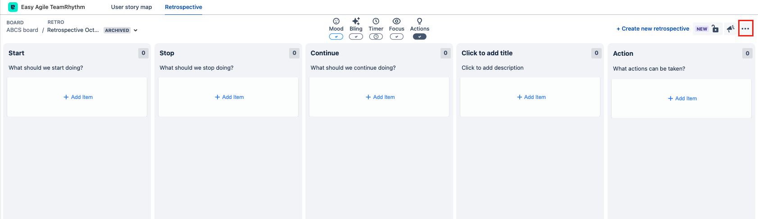The height and width of the screenshot is (219, 758).
Task: Click the Actions lightbulb icon
Action: [419, 21]
